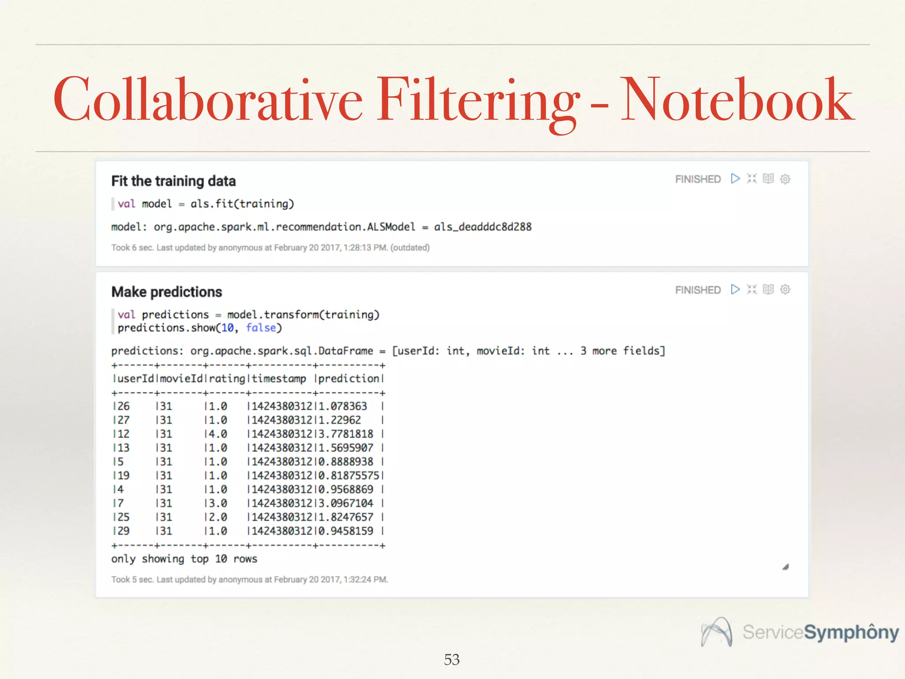Image resolution: width=905 pixels, height=679 pixels.
Task: Run the 'Make predictions' paragraph
Action: tap(735, 290)
